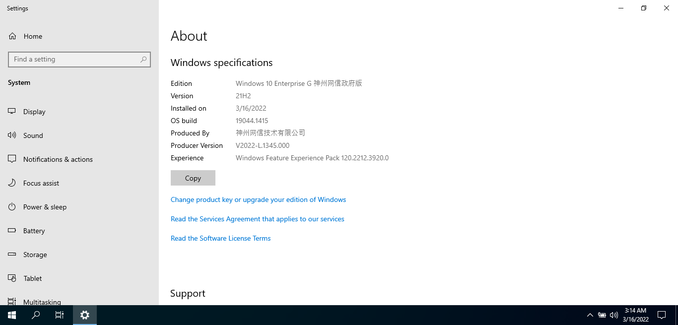Open Read the Software License Terms link
Screen dimensions: 678x325
[221, 238]
